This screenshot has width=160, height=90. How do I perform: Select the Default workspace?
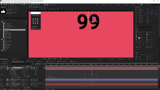[x=97, y=5]
